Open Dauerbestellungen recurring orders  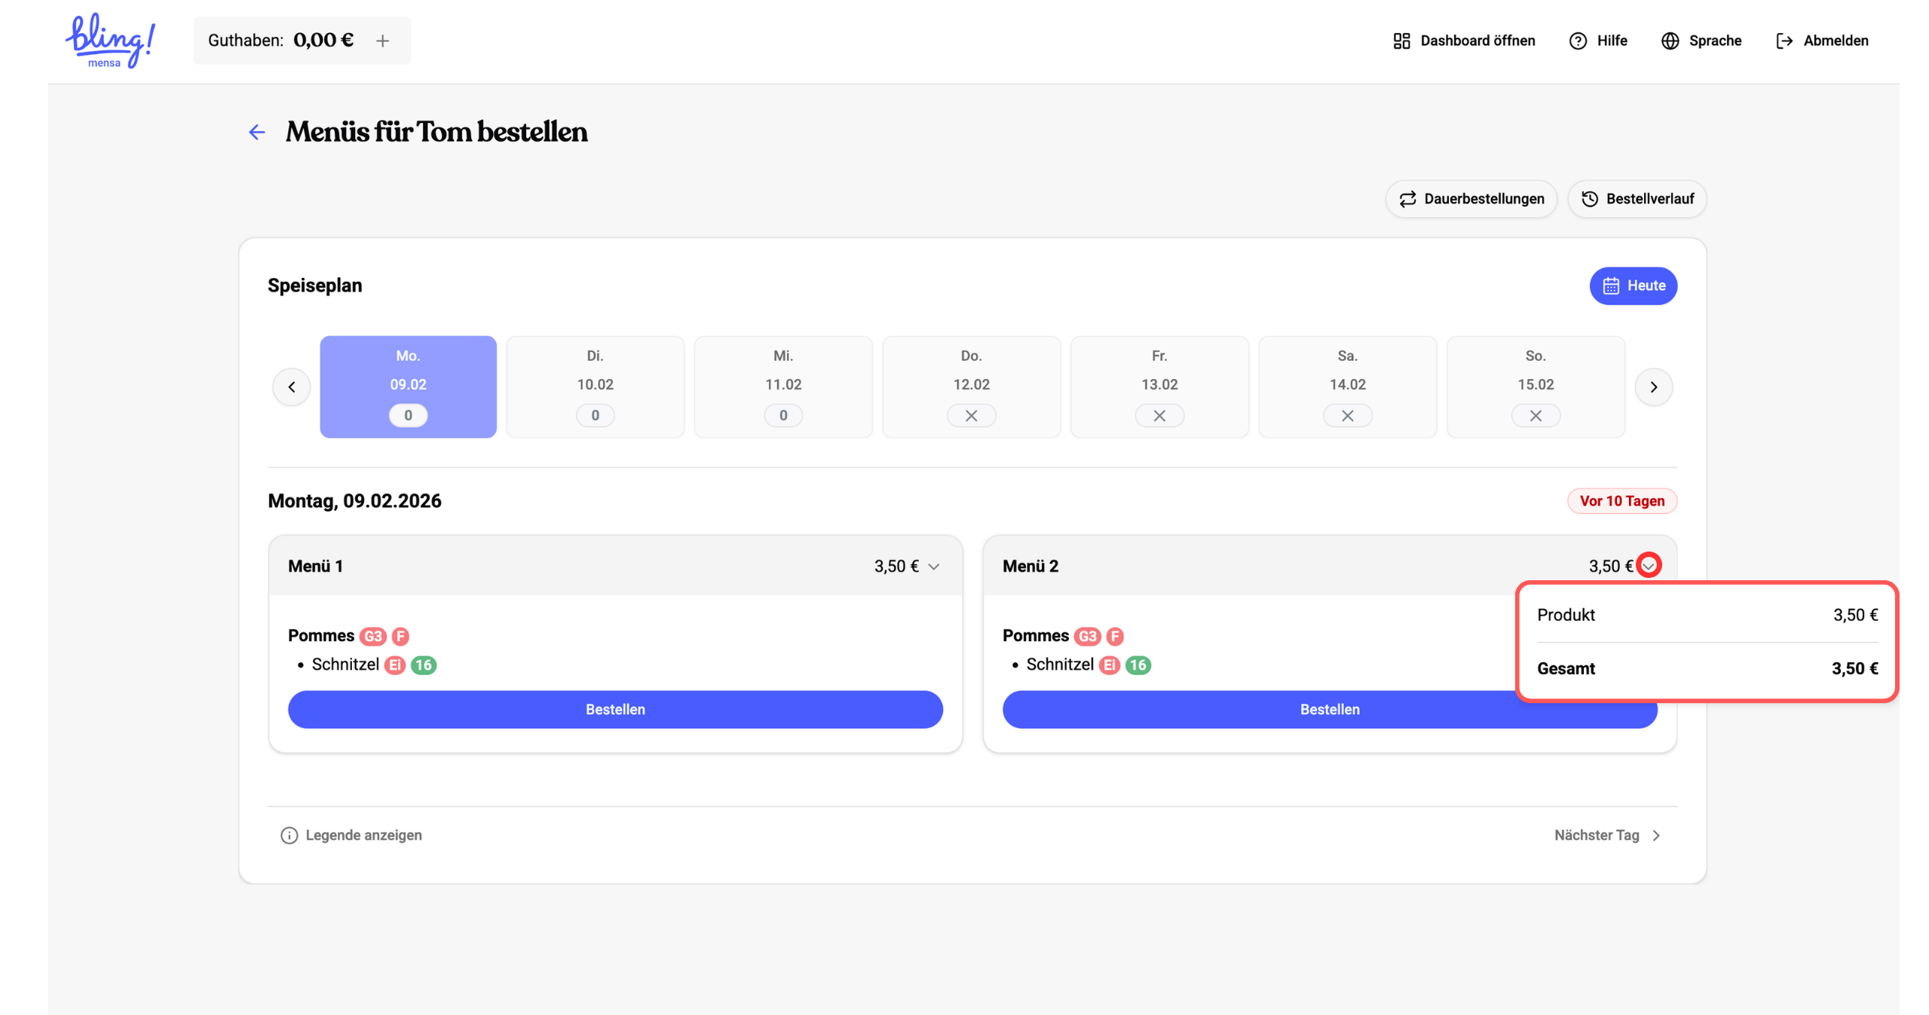(1471, 199)
